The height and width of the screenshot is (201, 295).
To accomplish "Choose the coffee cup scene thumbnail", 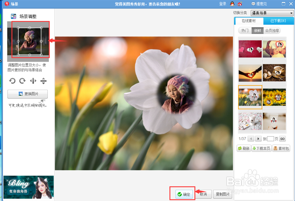I will (x=274, y=73).
